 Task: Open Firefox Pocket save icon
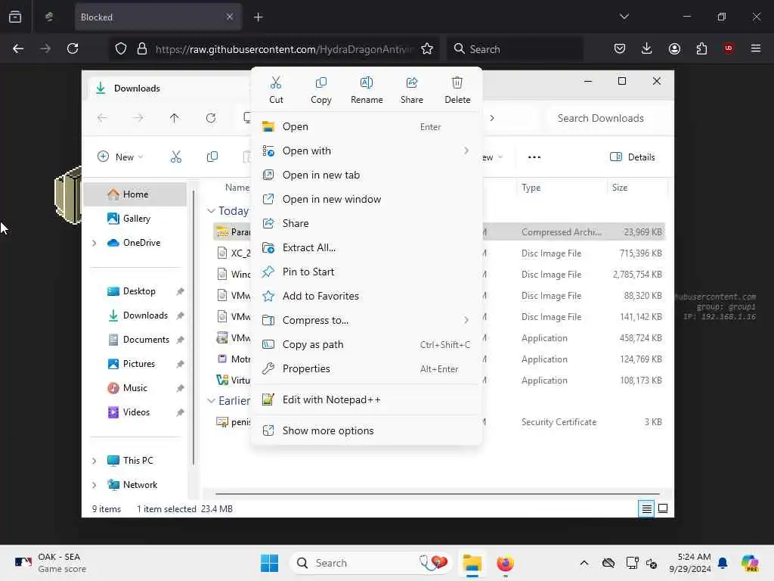620,48
